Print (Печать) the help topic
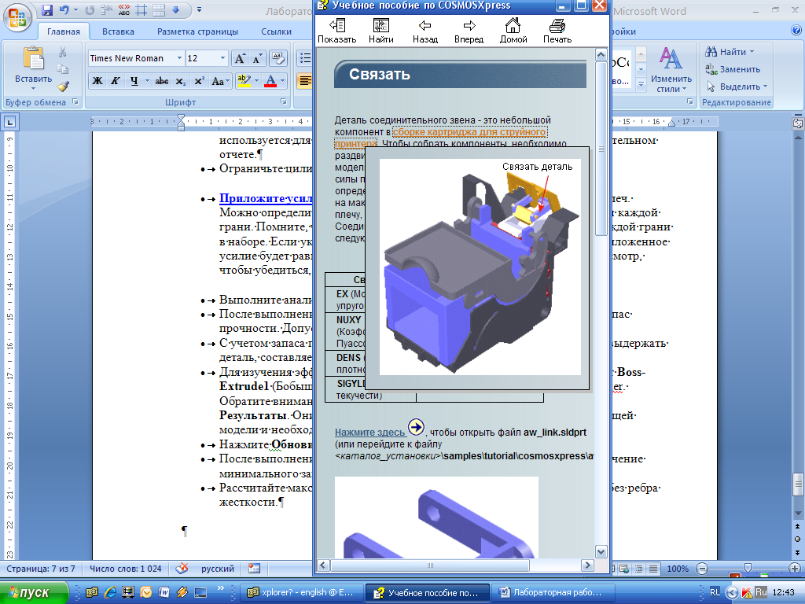 pyautogui.click(x=557, y=31)
